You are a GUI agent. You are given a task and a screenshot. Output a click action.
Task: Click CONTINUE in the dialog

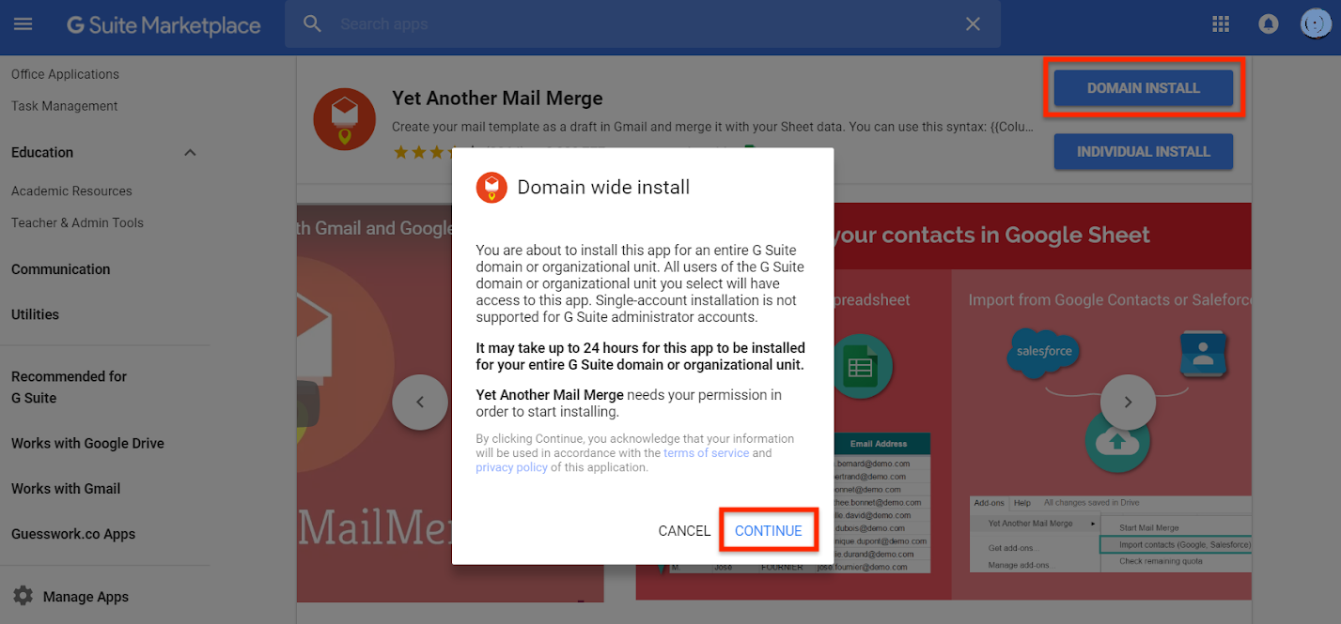[x=769, y=531]
